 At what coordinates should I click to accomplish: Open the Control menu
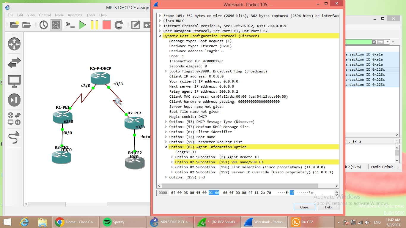[x=45, y=15]
